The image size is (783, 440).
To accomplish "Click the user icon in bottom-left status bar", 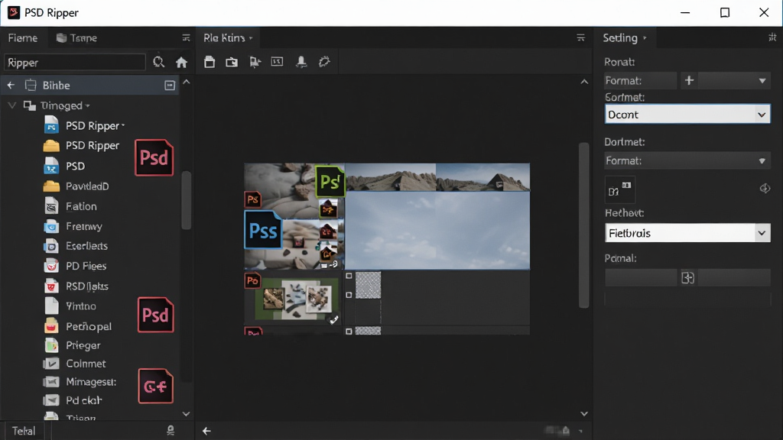I will [171, 430].
